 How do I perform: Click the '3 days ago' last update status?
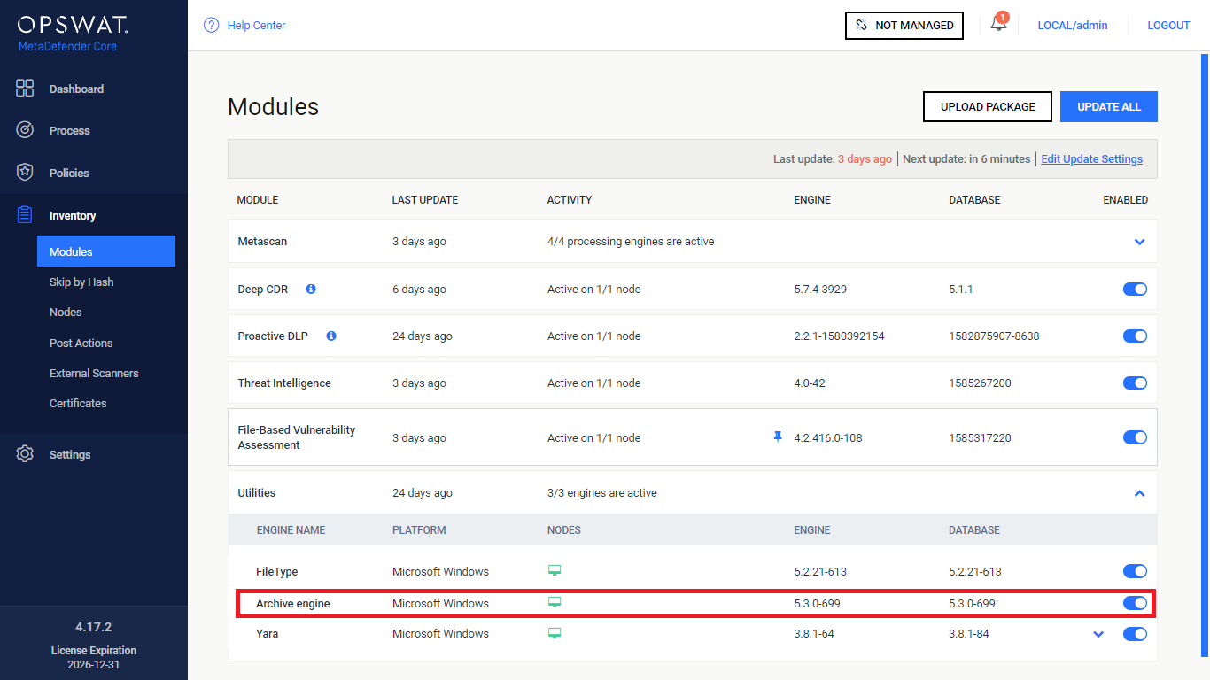[x=865, y=159]
